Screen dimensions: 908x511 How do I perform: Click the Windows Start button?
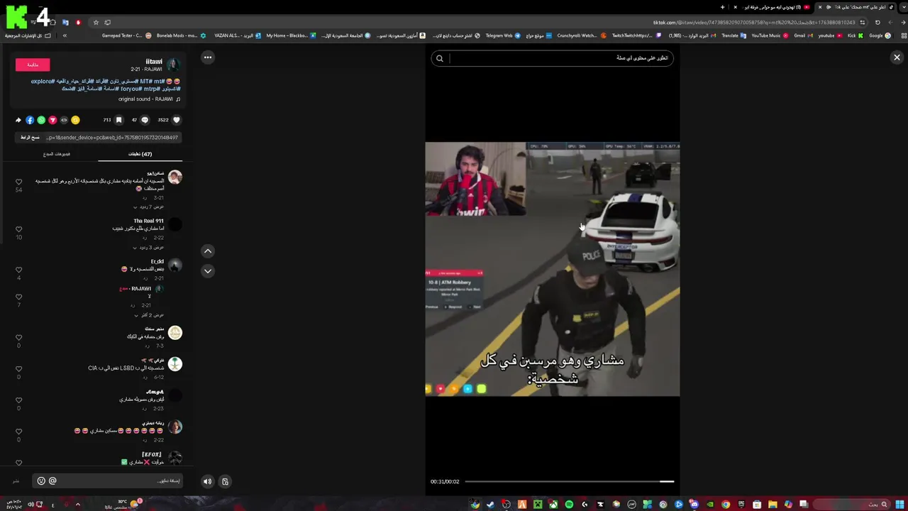pos(899,505)
